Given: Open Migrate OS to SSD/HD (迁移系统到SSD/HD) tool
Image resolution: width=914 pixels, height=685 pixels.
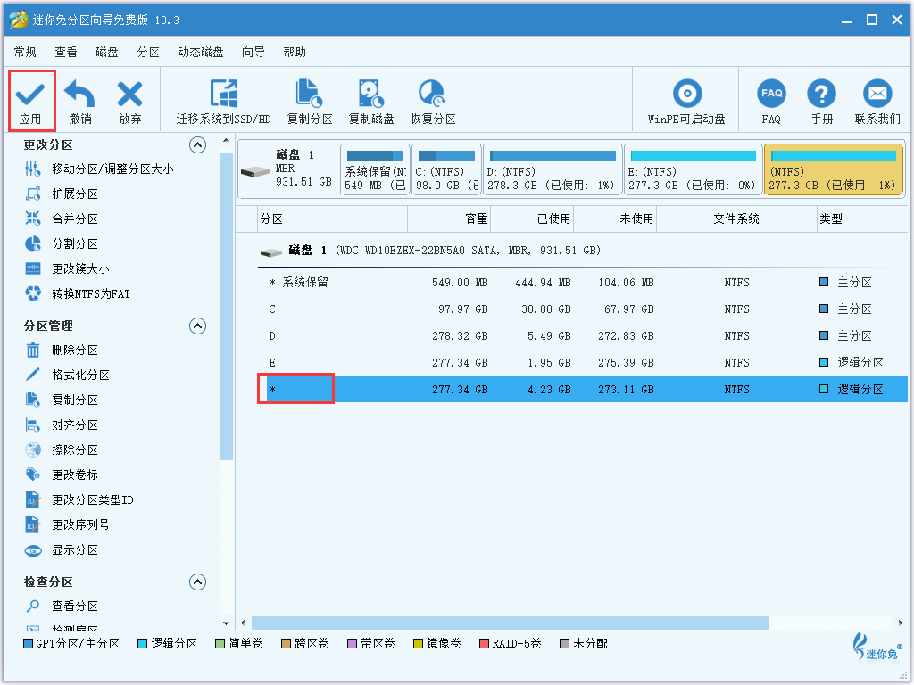Looking at the screenshot, I should (x=224, y=102).
